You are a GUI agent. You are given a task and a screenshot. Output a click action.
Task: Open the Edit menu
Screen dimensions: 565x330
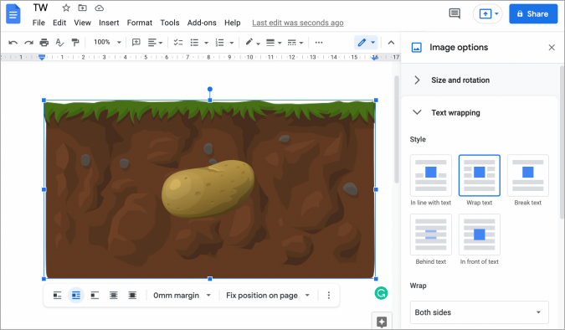coord(59,23)
